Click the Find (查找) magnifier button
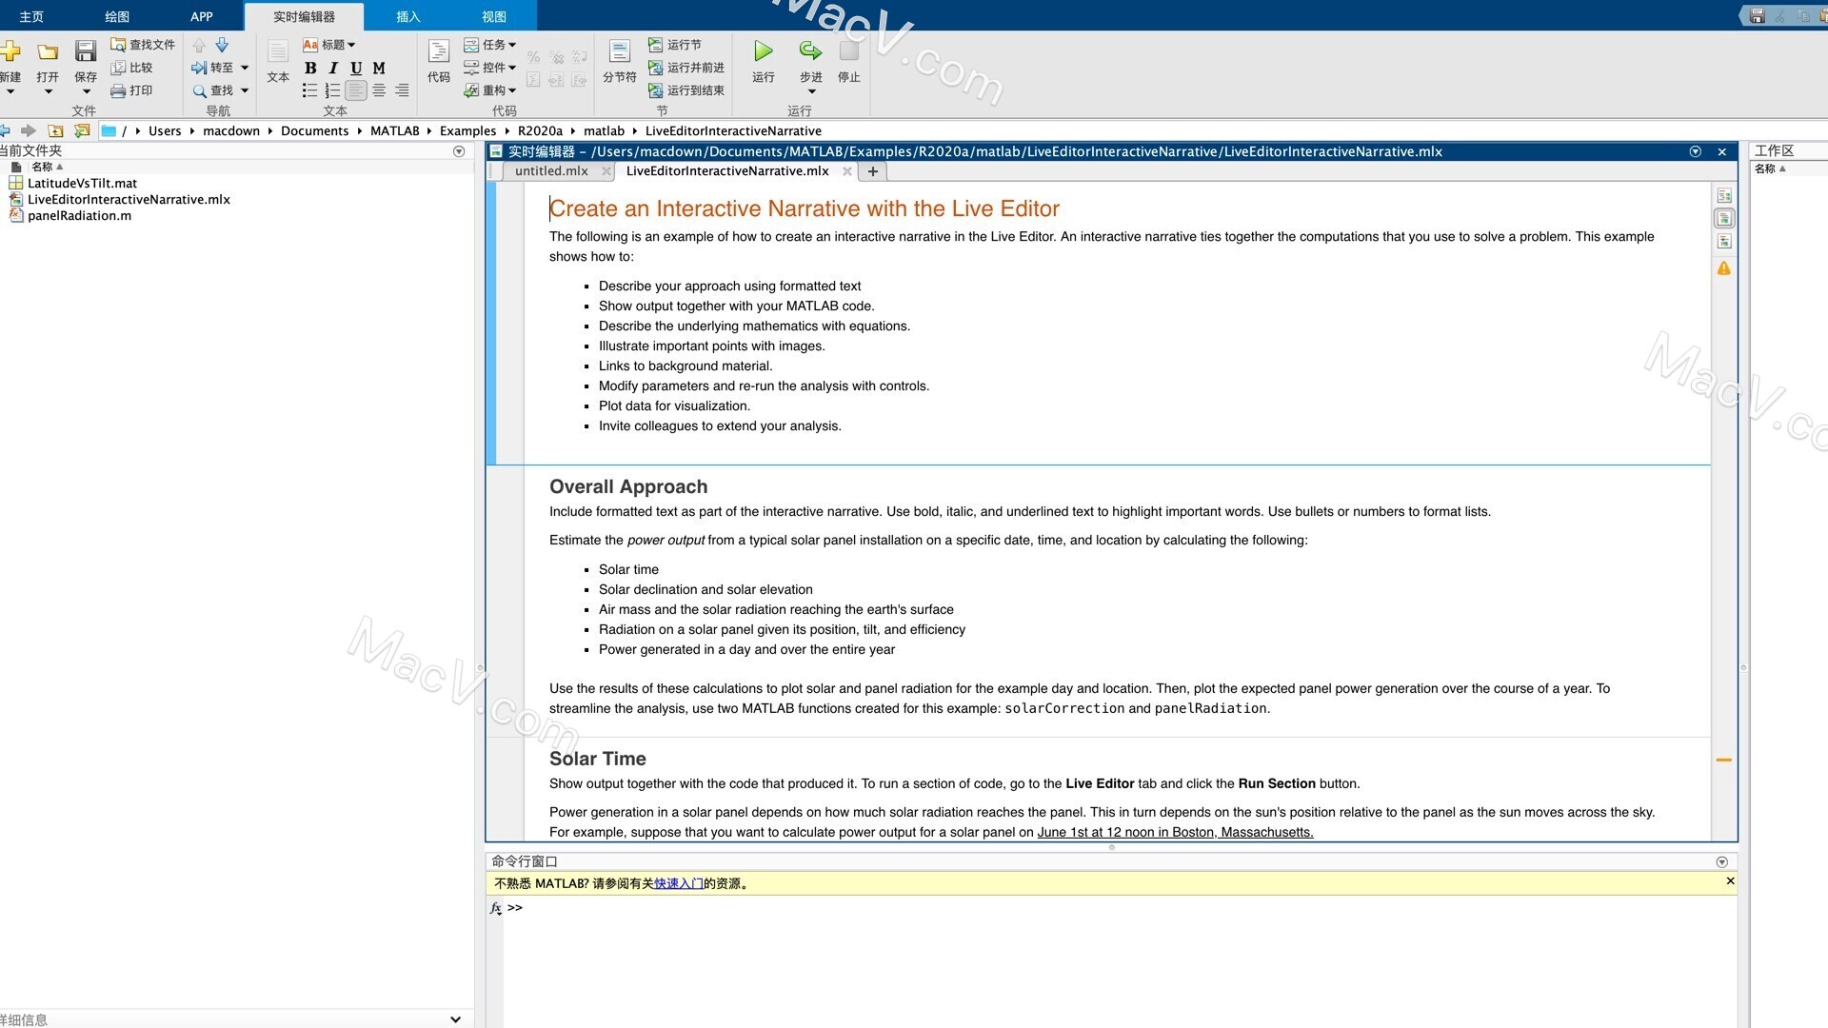 coord(212,90)
